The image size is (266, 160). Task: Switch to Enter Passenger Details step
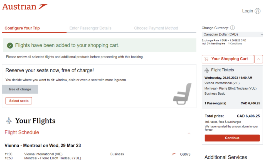90,28
